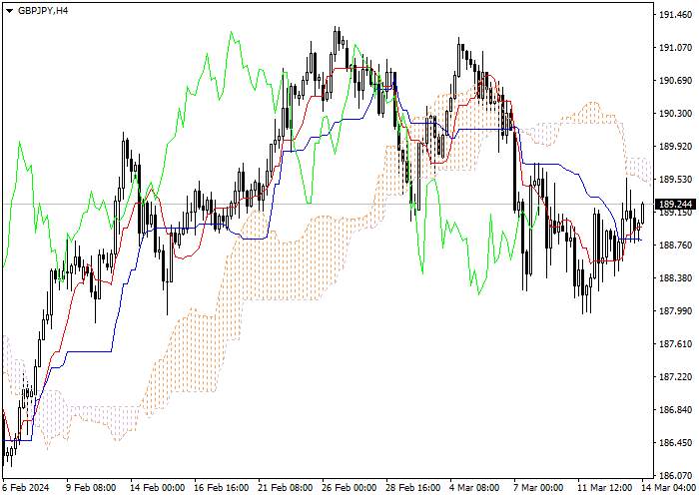Click the 26 Feb 00:00 time label
The image size is (699, 499).
349,487
